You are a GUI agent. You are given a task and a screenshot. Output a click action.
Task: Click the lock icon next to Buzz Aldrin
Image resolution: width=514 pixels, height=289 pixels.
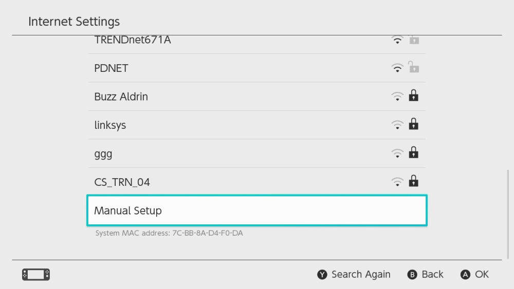click(413, 96)
